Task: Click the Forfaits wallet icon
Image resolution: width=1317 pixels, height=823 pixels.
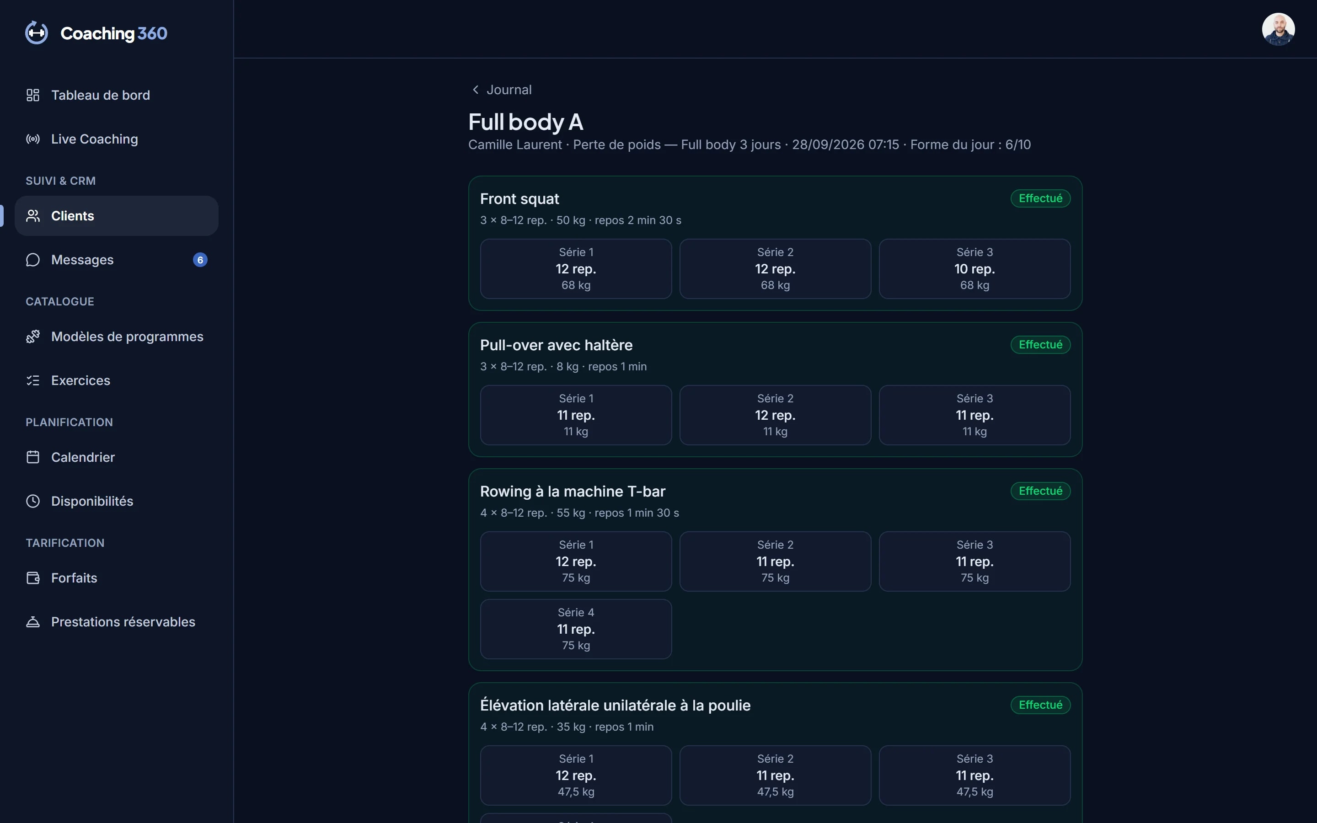Action: 32,578
